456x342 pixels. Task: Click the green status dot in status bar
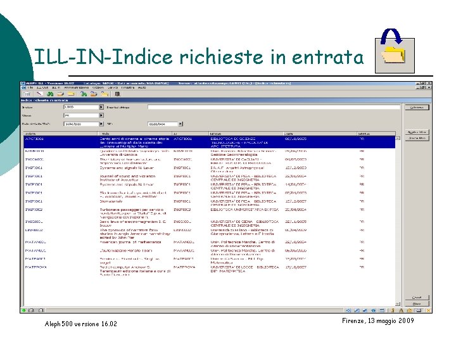24,310
